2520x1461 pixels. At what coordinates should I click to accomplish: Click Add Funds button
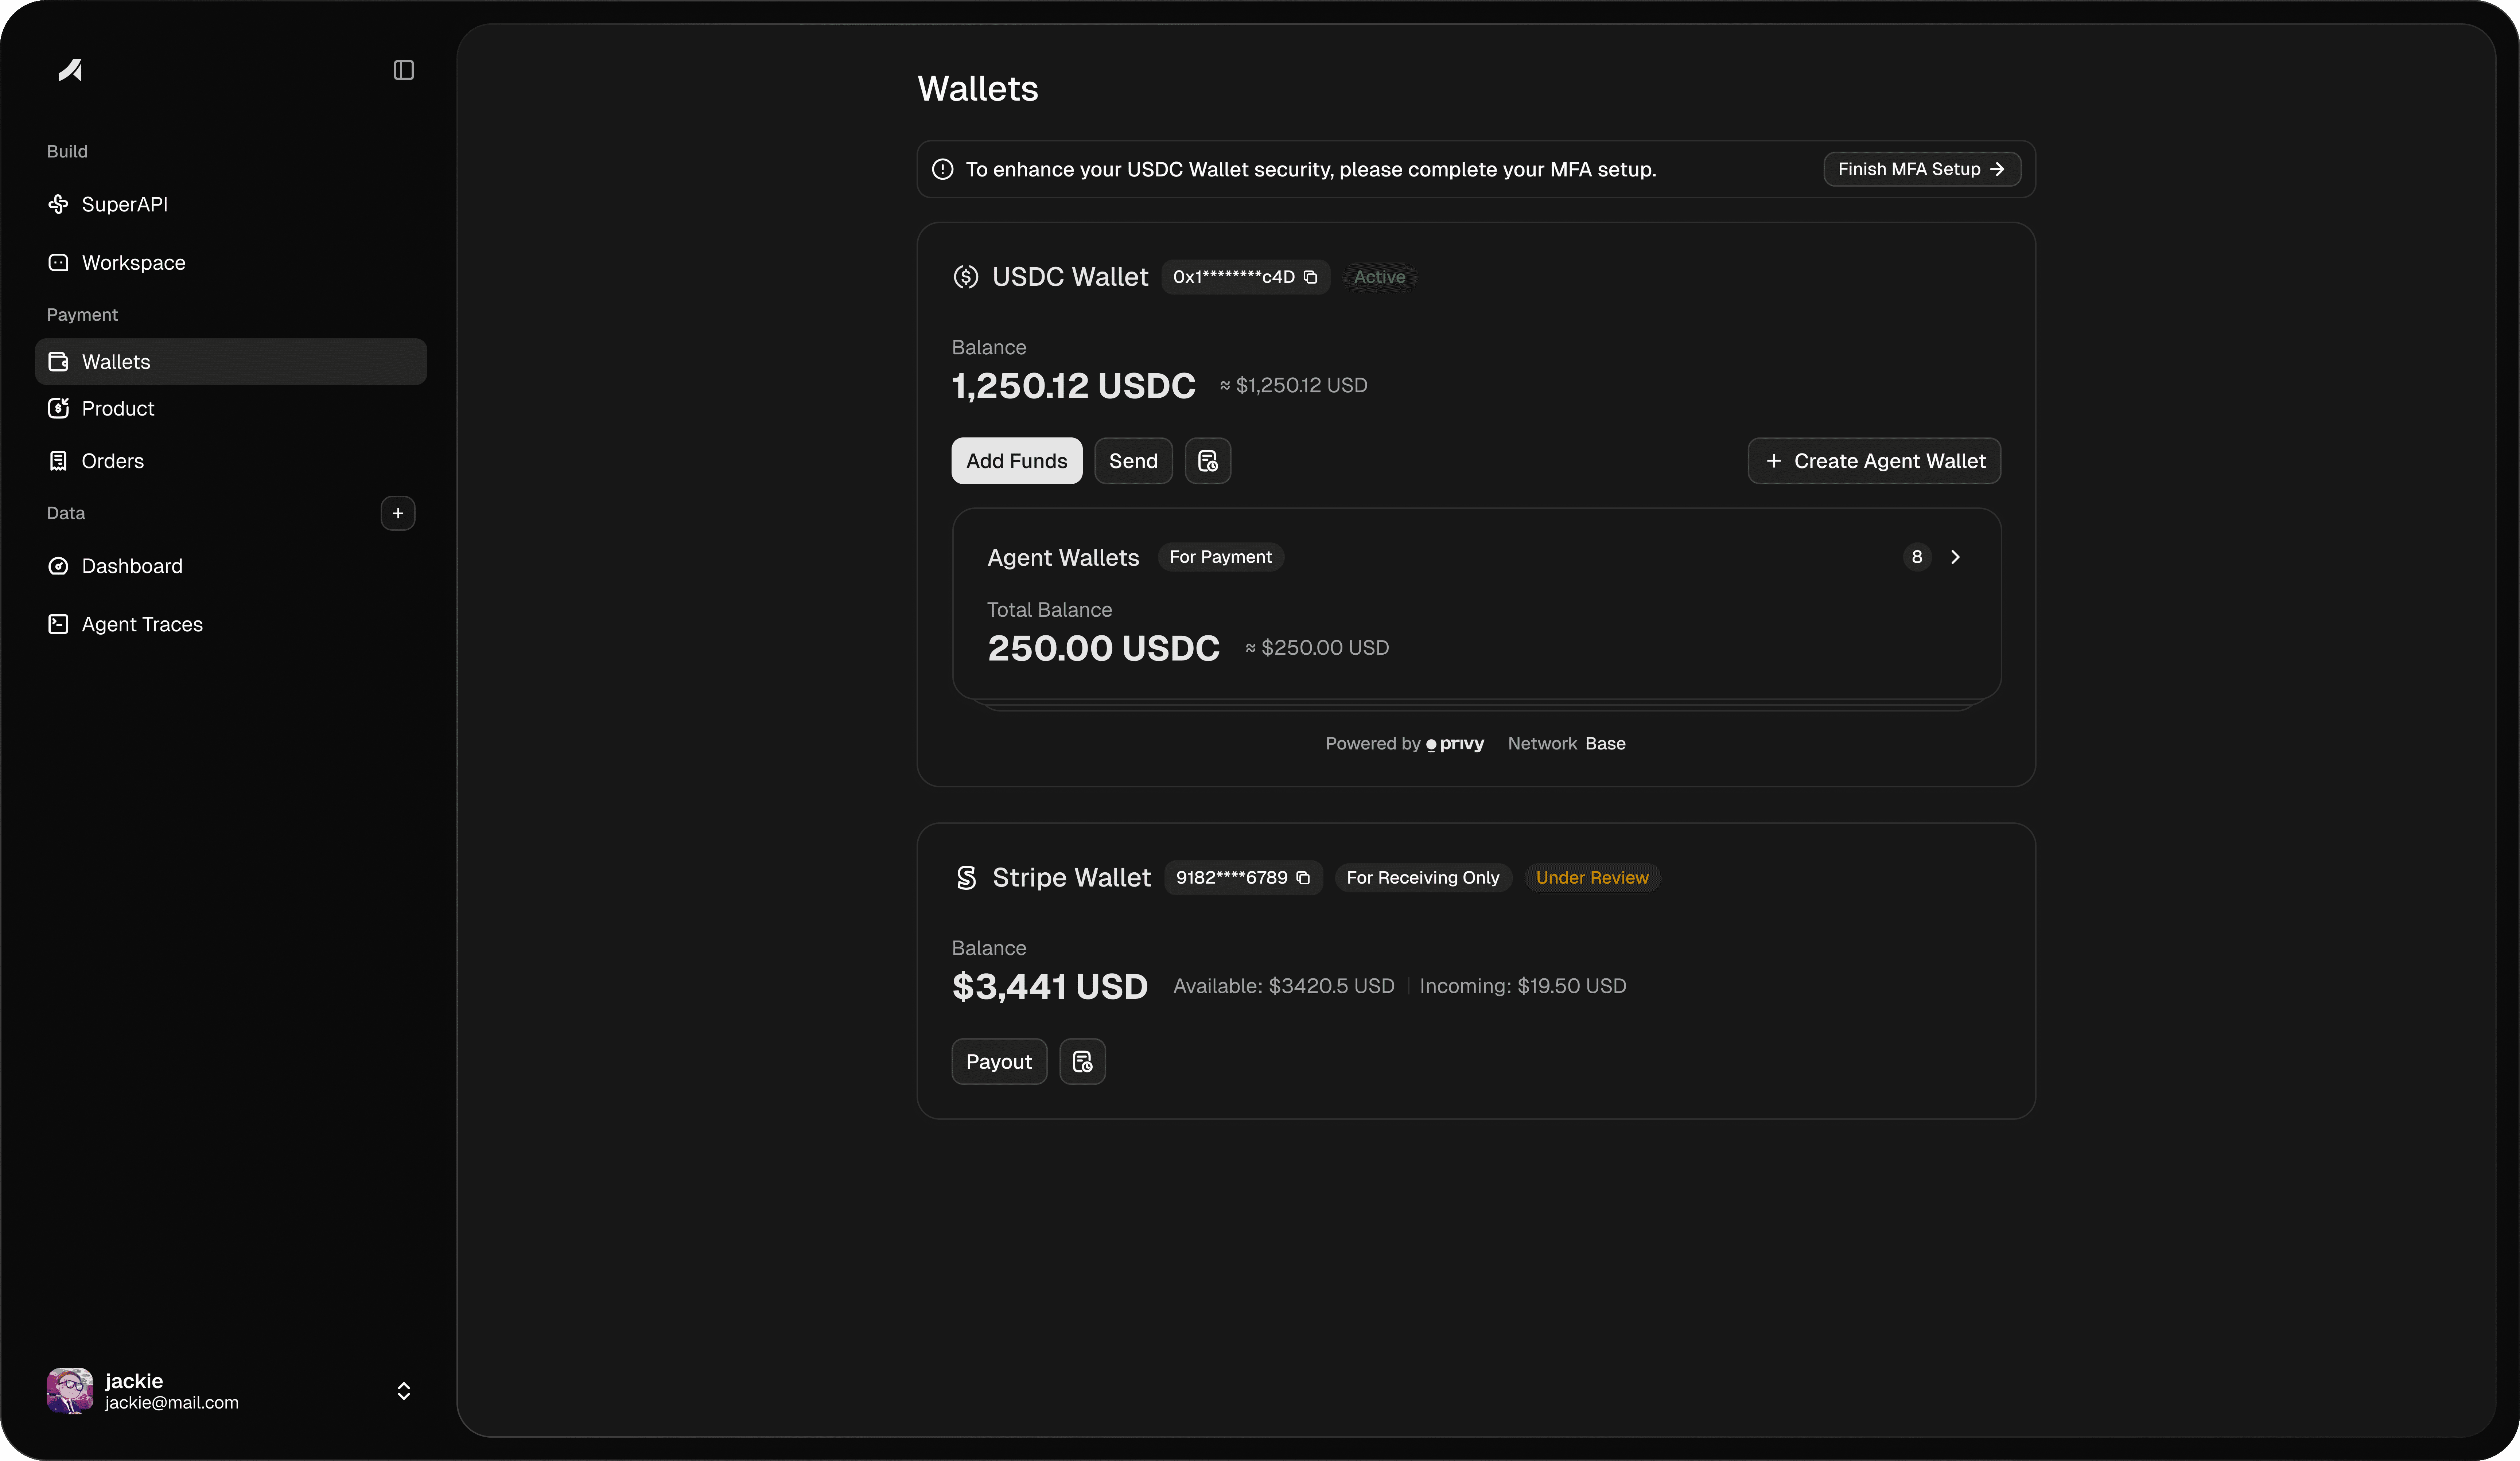[x=1016, y=461]
